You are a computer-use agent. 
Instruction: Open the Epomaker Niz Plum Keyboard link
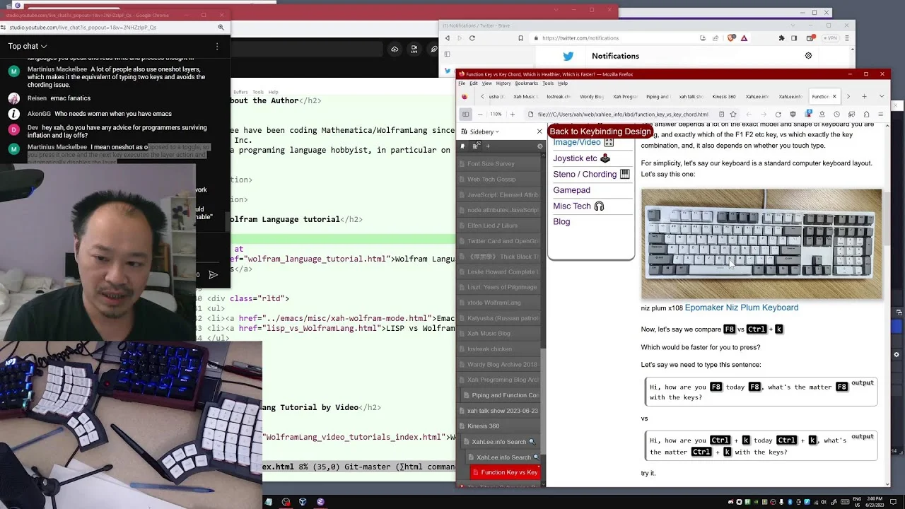point(741,308)
